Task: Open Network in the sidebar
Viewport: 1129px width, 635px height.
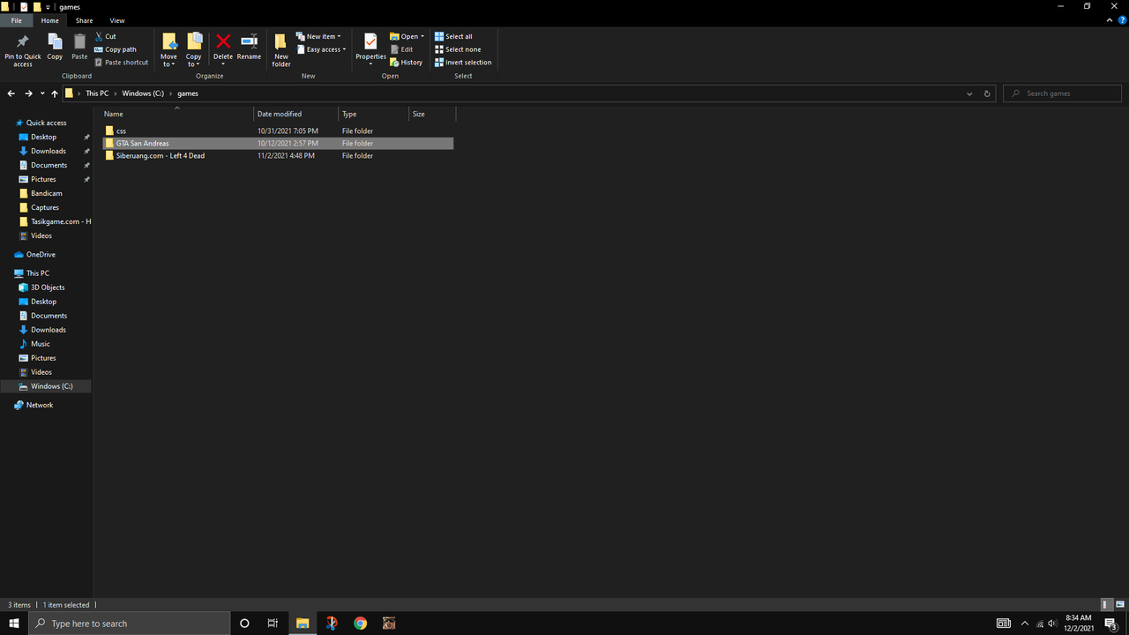Action: pyautogui.click(x=39, y=405)
